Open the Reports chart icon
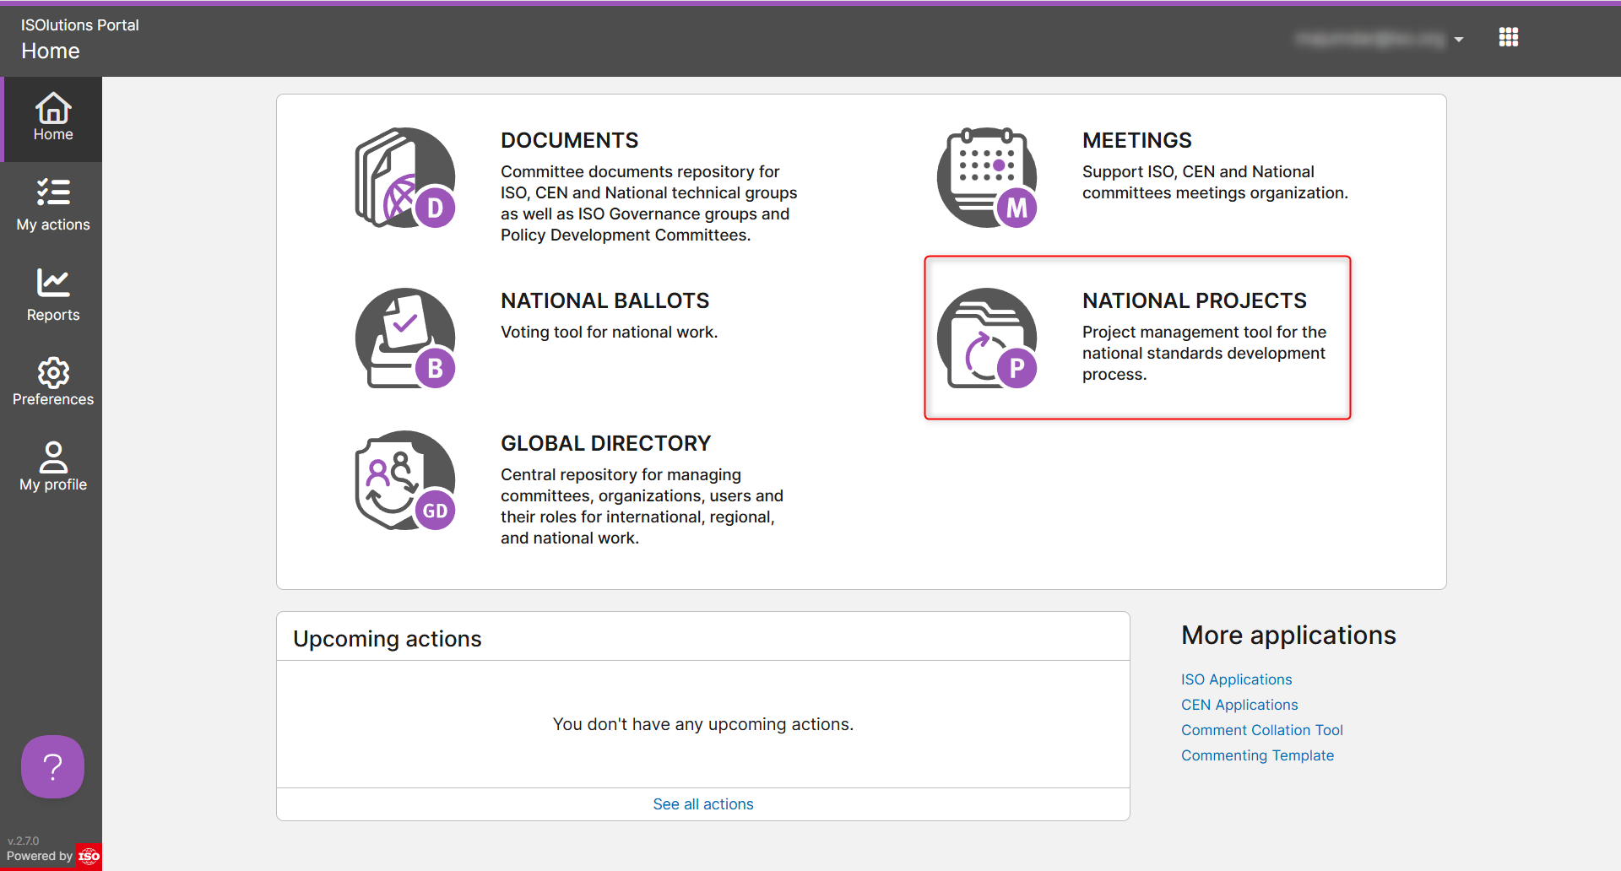The image size is (1621, 871). coord(53,283)
